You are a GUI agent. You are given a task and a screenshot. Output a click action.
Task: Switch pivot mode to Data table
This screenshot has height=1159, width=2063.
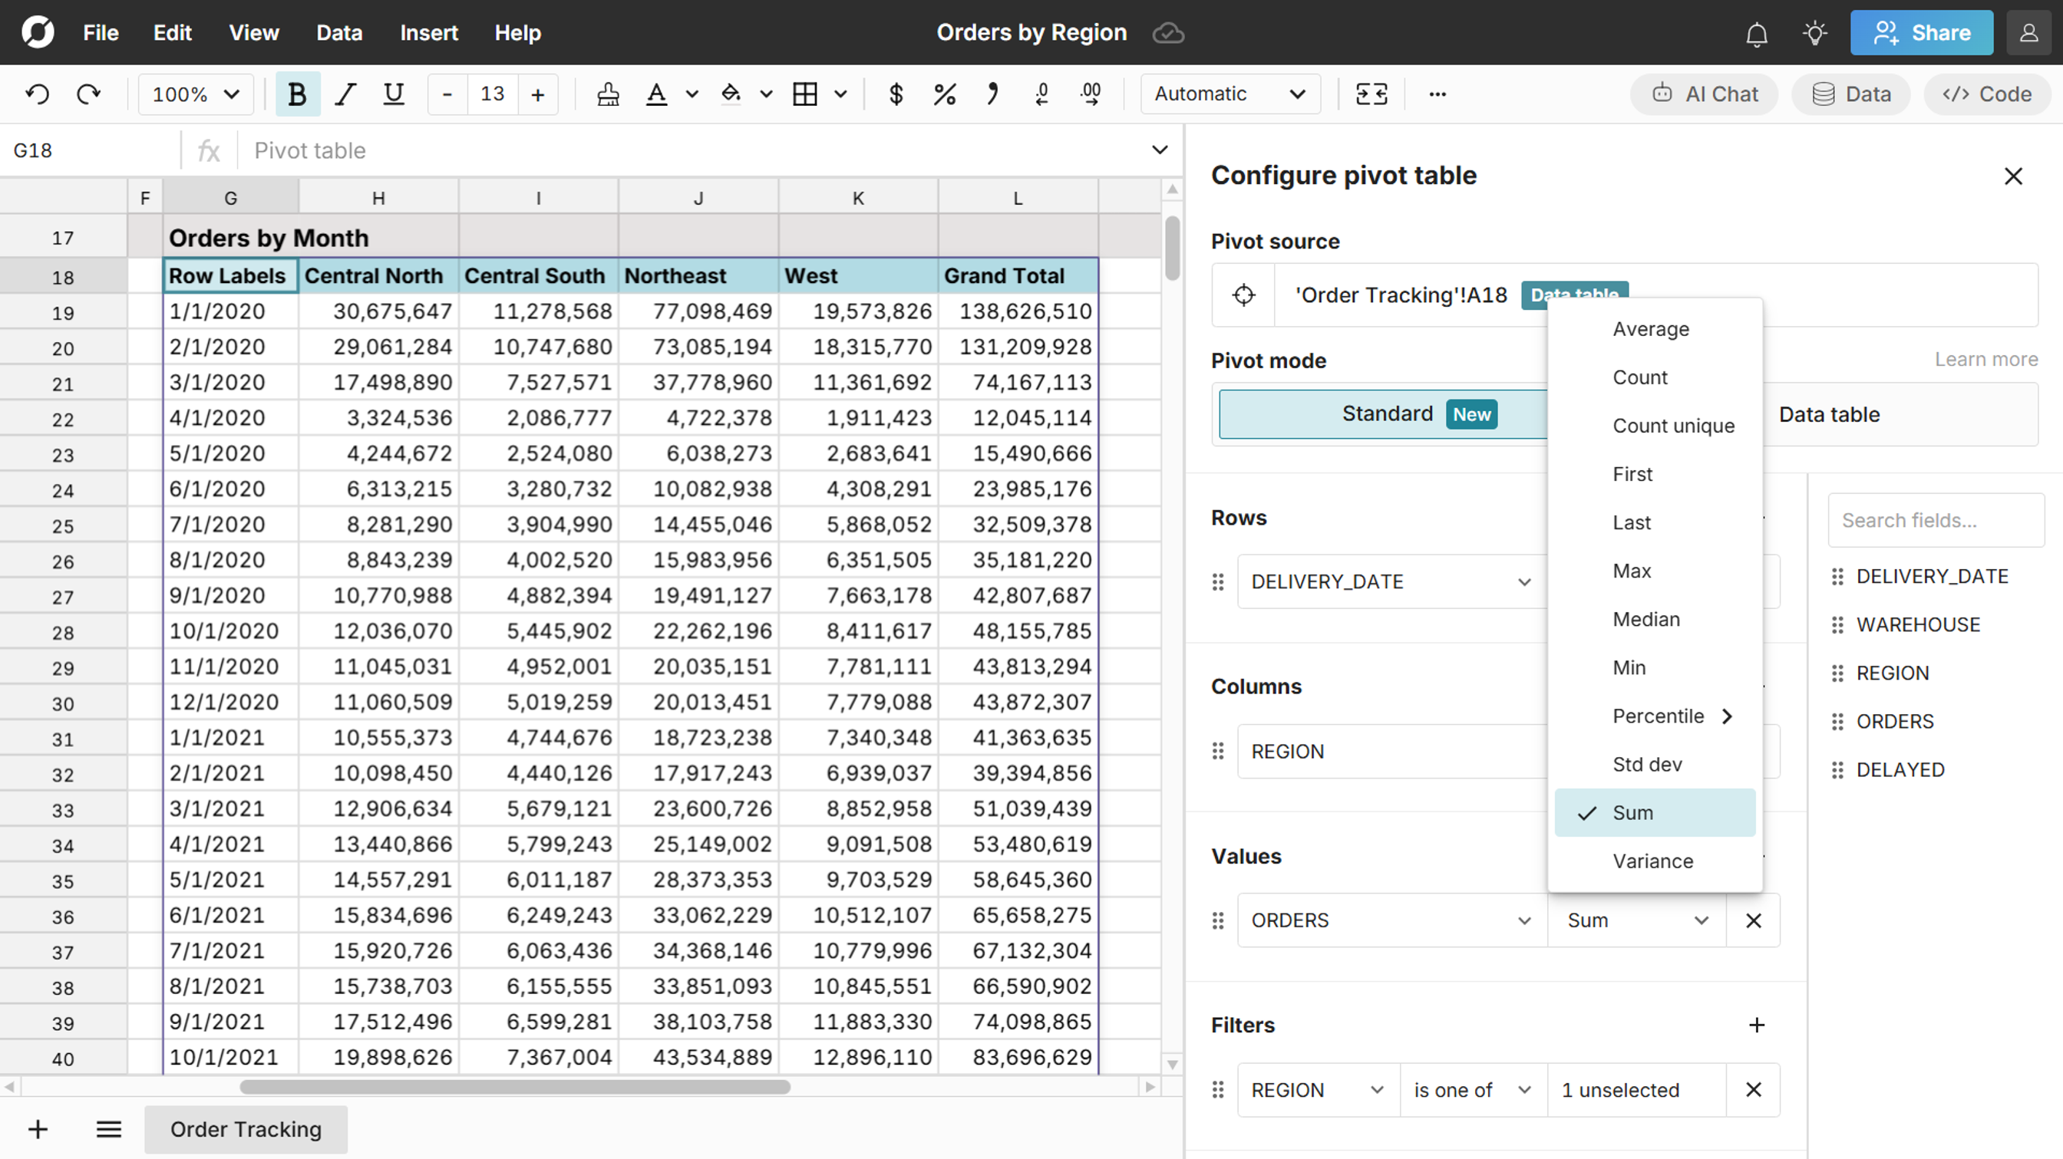(1829, 415)
